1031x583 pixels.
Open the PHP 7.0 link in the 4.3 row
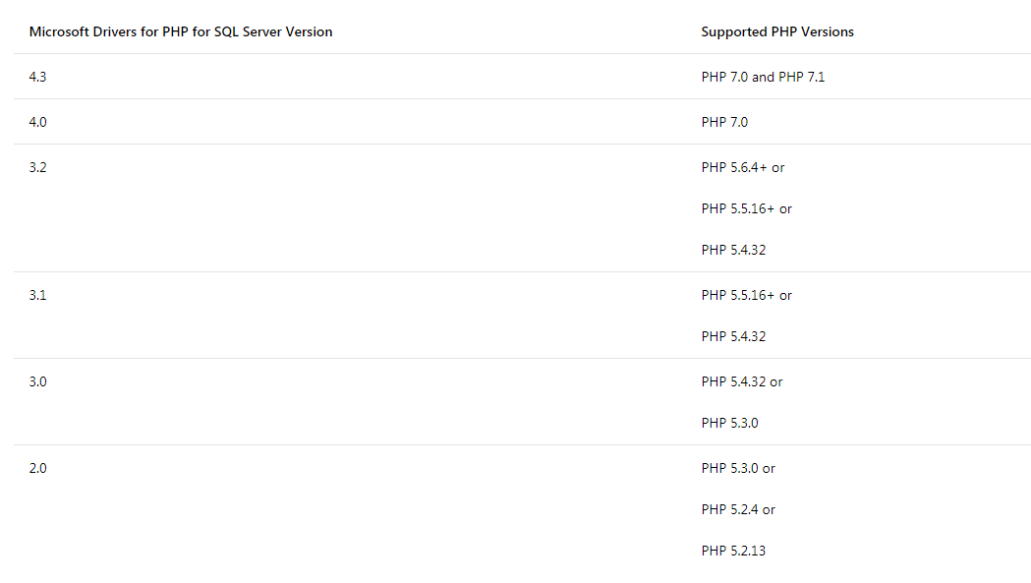pos(724,77)
